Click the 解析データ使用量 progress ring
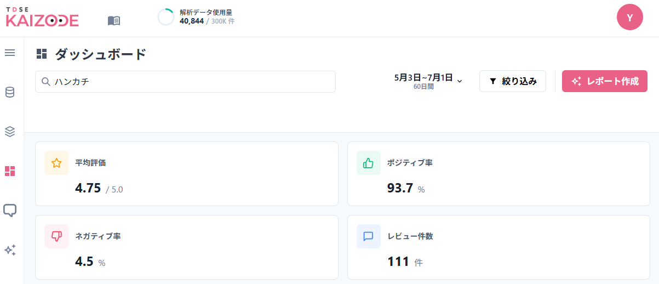The width and height of the screenshot is (659, 284). tap(166, 17)
